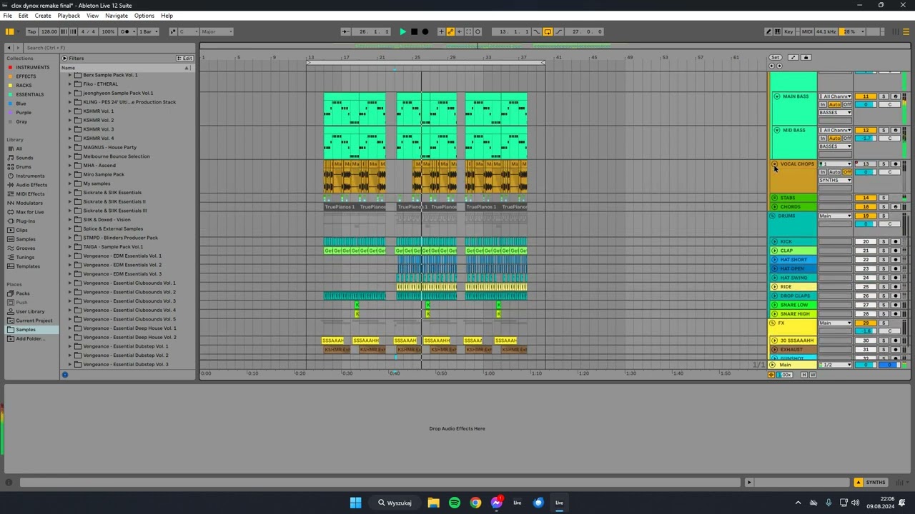
Task: Open the Major scale dropdown
Action: coord(217,31)
